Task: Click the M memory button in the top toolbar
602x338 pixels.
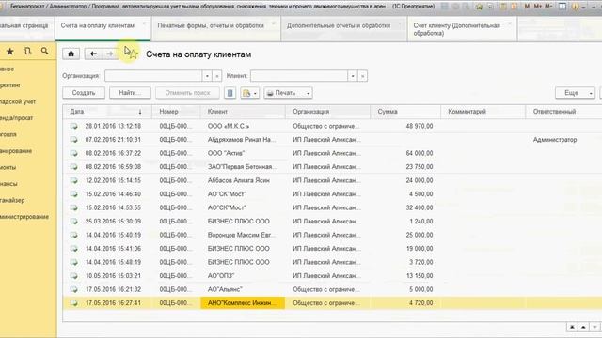Action: pyautogui.click(x=527, y=7)
